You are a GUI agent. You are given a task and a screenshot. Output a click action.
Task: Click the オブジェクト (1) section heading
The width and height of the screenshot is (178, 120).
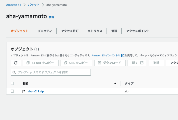point(25,49)
